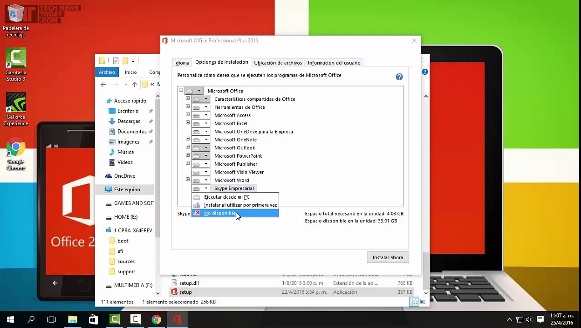Close the Office installer window
581x328 pixels.
tap(414, 41)
